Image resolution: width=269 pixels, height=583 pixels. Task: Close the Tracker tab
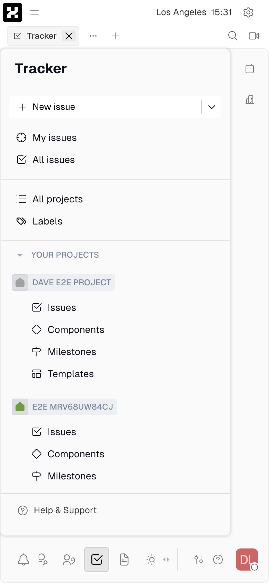[x=69, y=36]
